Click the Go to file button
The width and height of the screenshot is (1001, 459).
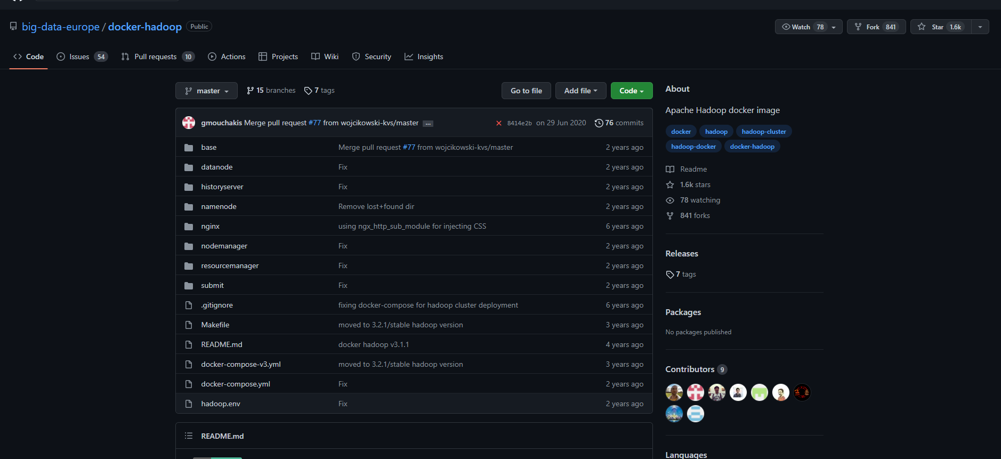point(527,91)
